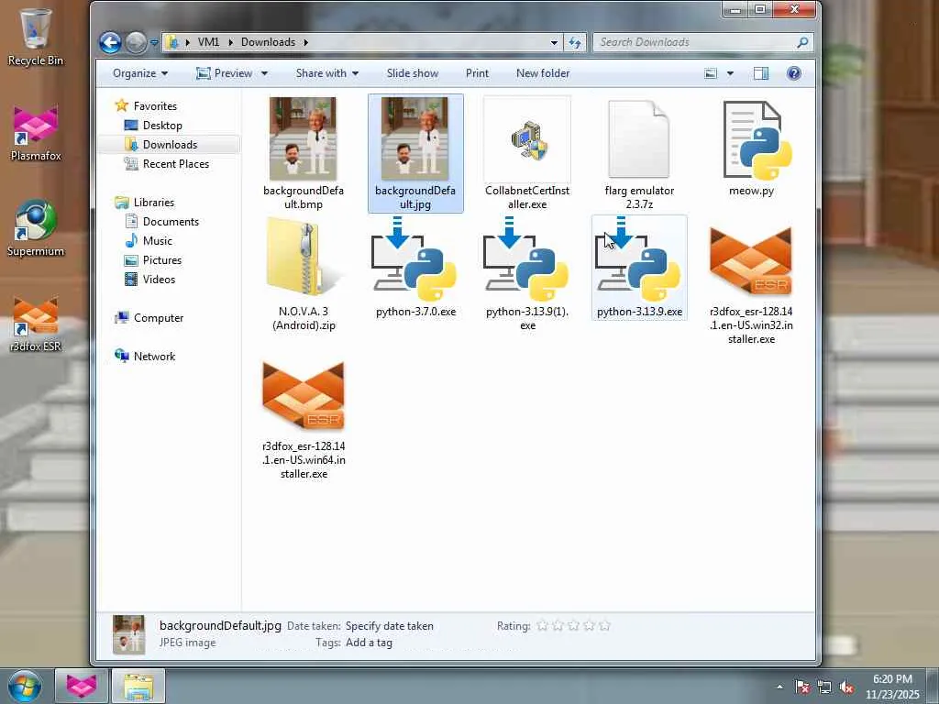
Task: Click the Action Center flag tray icon
Action: tap(802, 687)
